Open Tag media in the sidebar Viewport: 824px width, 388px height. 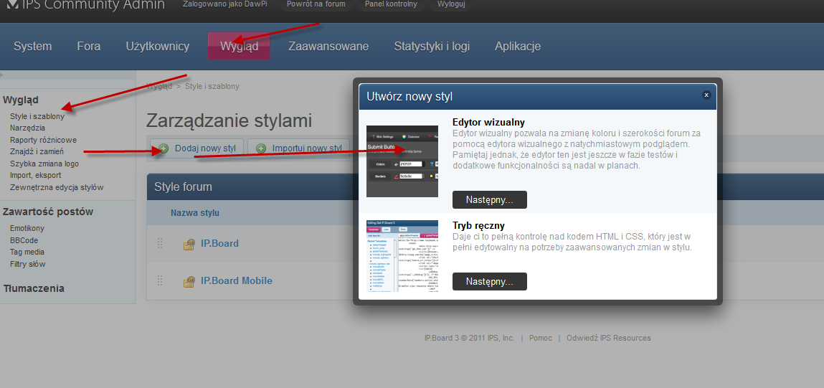pyautogui.click(x=27, y=252)
